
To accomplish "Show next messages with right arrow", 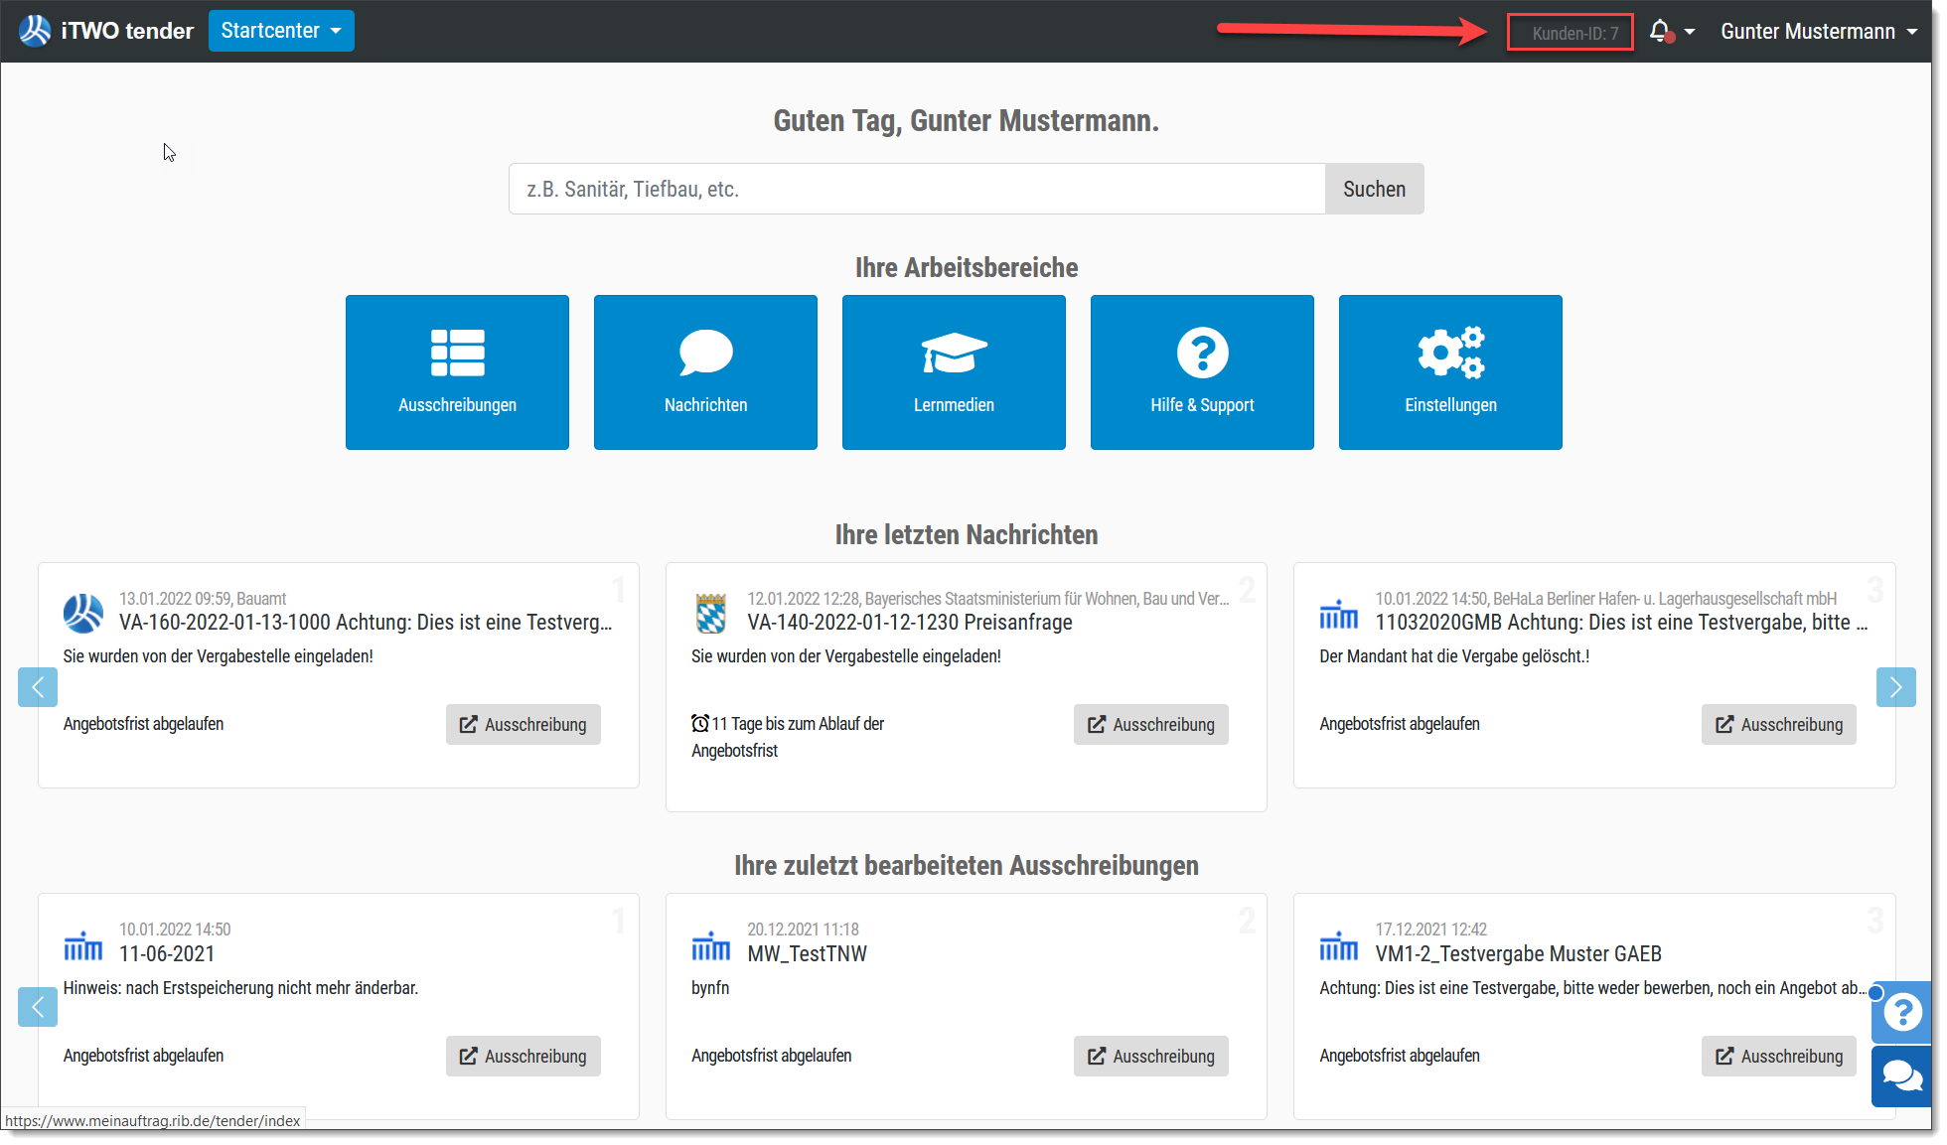I will point(1895,687).
